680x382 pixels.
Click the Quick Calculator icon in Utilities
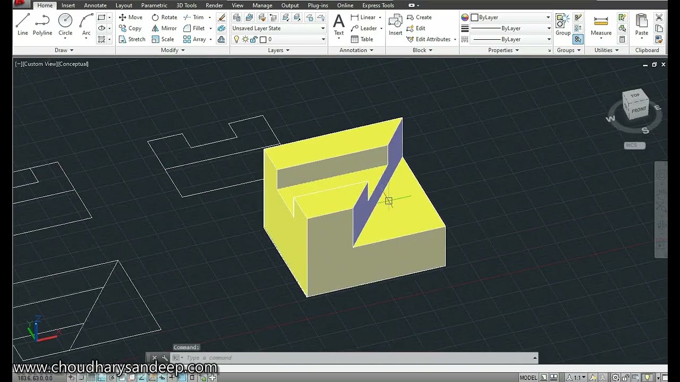pyautogui.click(x=622, y=40)
